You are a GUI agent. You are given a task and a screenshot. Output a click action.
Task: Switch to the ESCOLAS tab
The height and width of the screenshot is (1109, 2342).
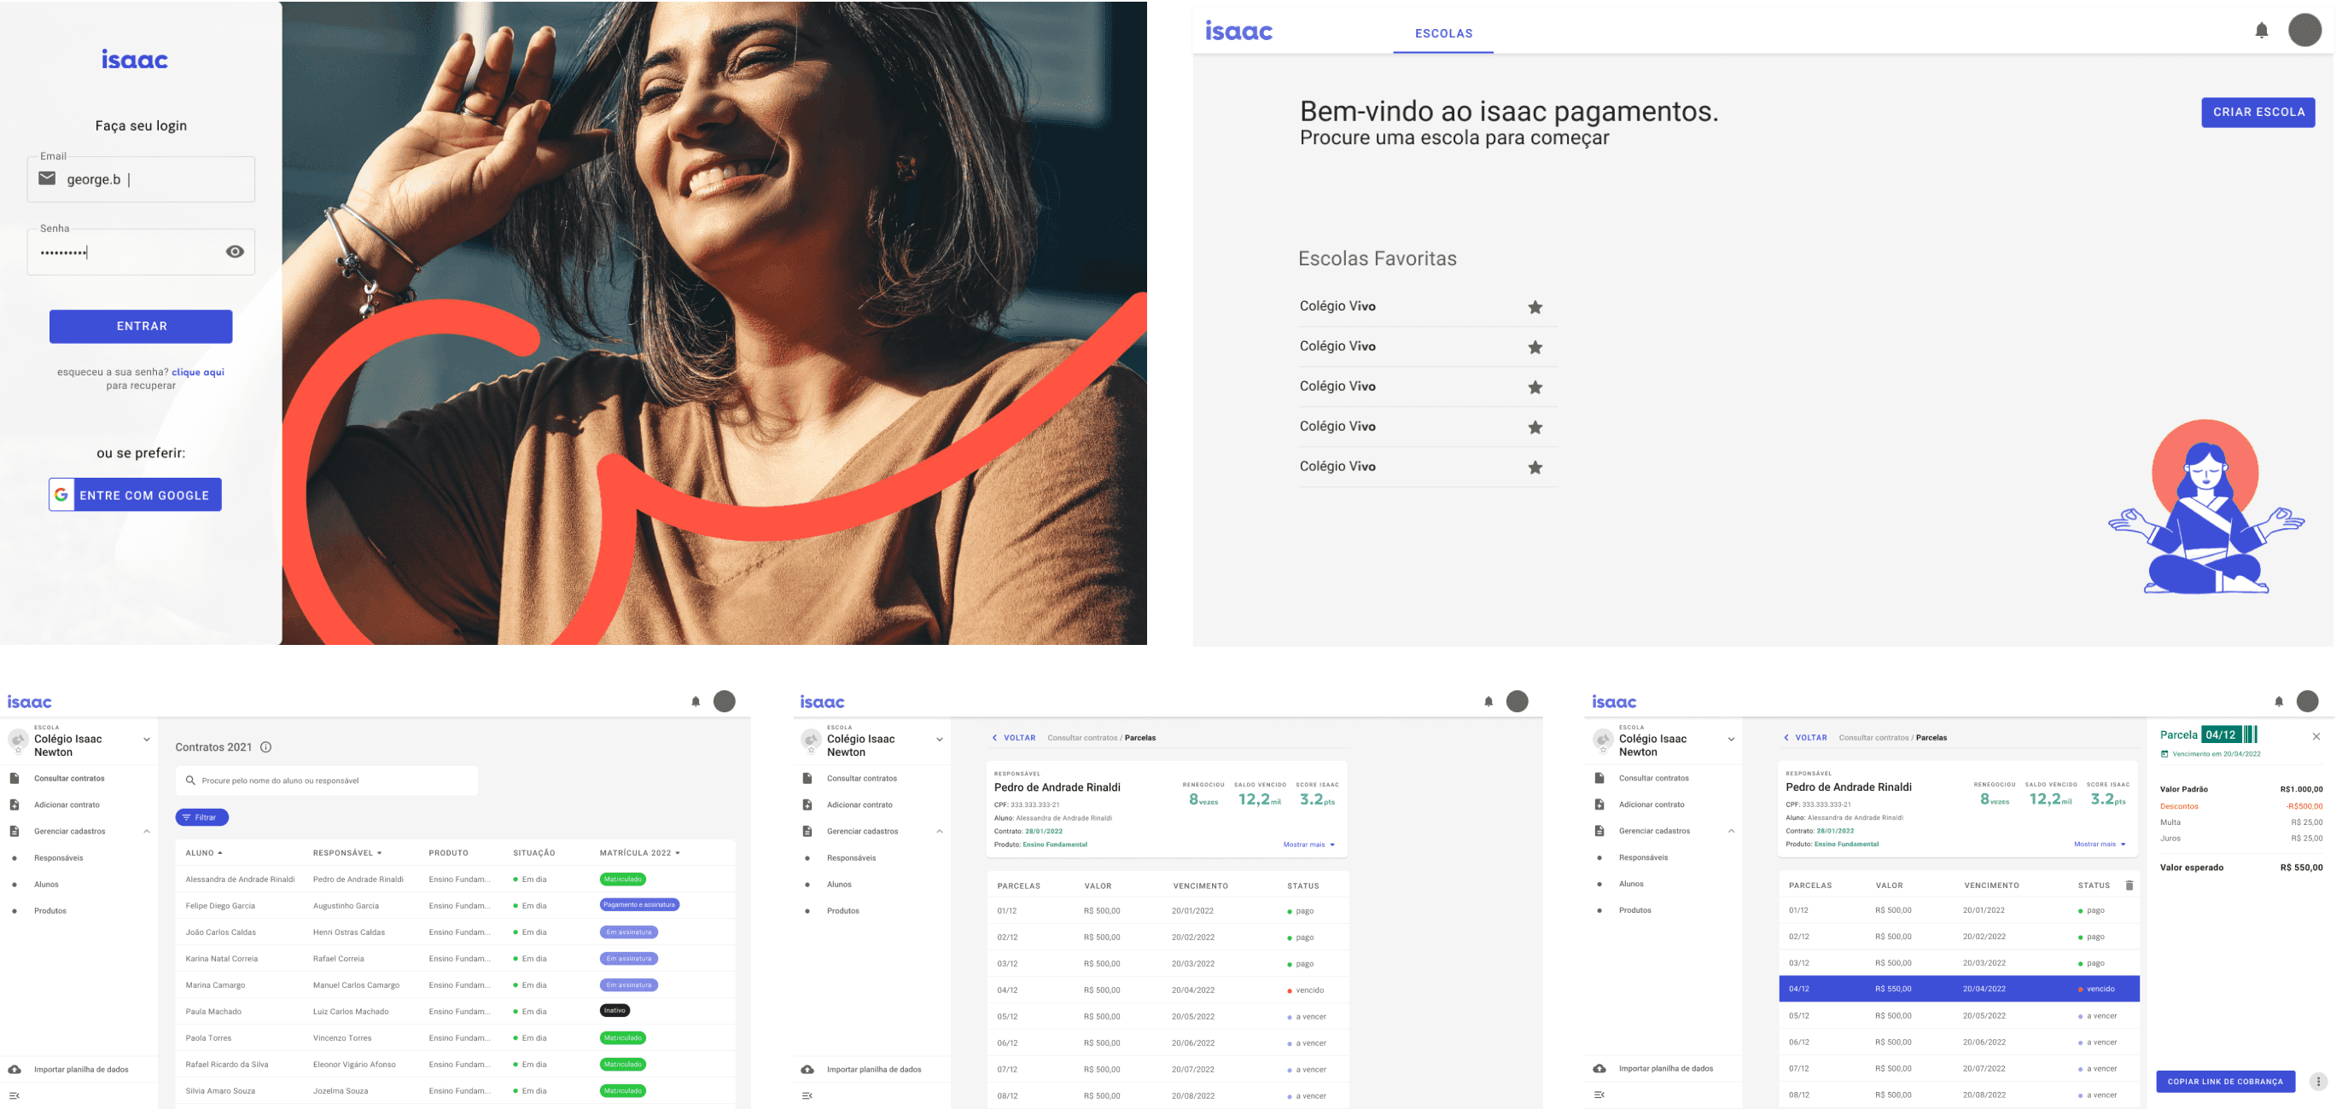pyautogui.click(x=1442, y=33)
